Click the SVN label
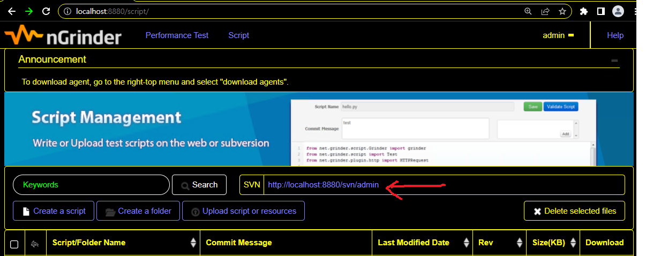Image resolution: width=646 pixels, height=256 pixels. (x=252, y=185)
